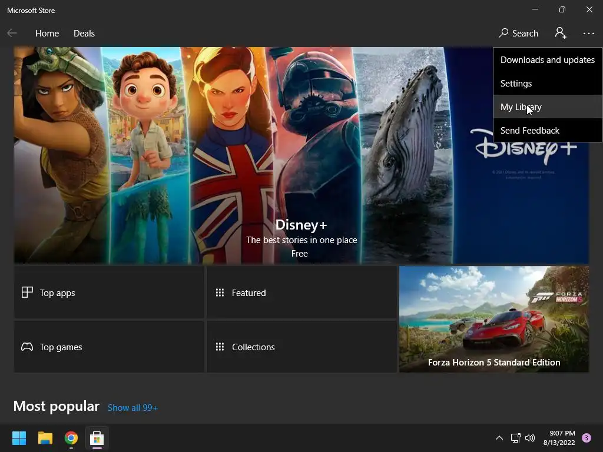
Task: Open the Featured tile
Action: click(x=301, y=293)
